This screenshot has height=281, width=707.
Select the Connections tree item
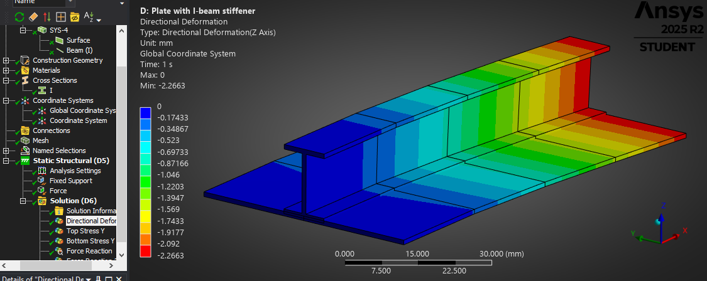point(52,130)
